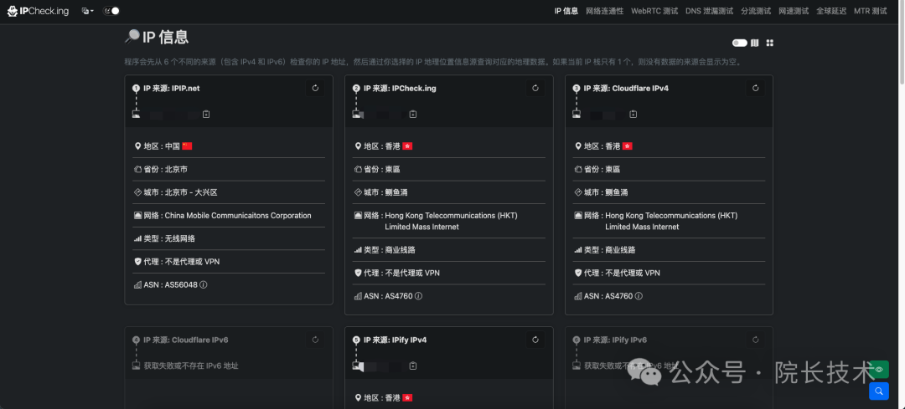
Task: Click '城市 : 北京市 - 大兴区' row
Action: 229,192
